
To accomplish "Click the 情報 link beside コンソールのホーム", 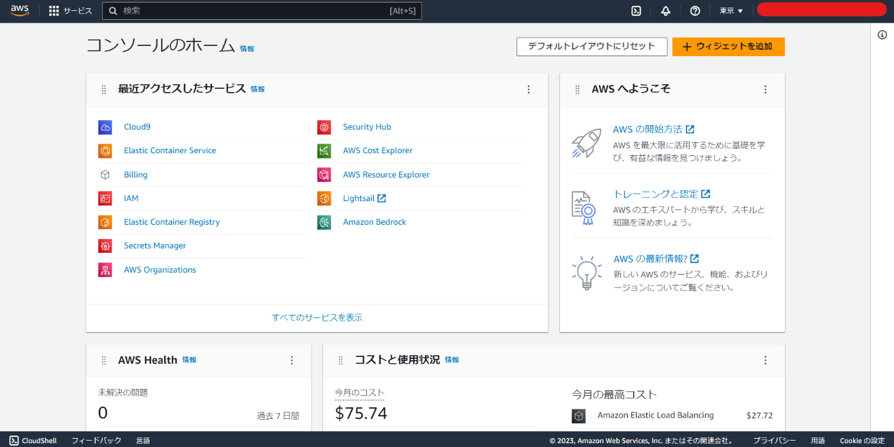I will point(246,49).
